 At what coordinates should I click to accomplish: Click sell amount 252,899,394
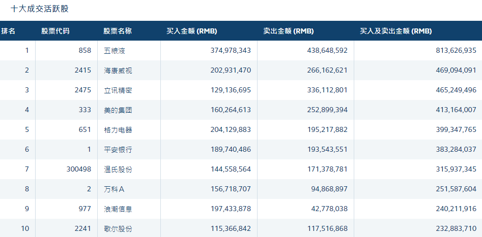click(327, 110)
